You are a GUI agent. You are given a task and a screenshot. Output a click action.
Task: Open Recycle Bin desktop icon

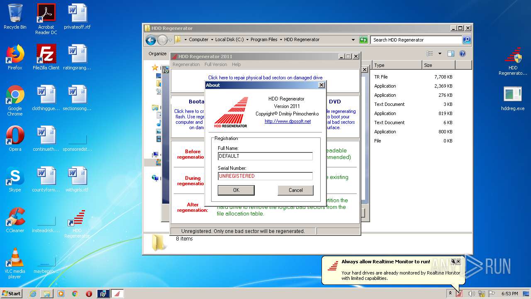click(x=15, y=17)
